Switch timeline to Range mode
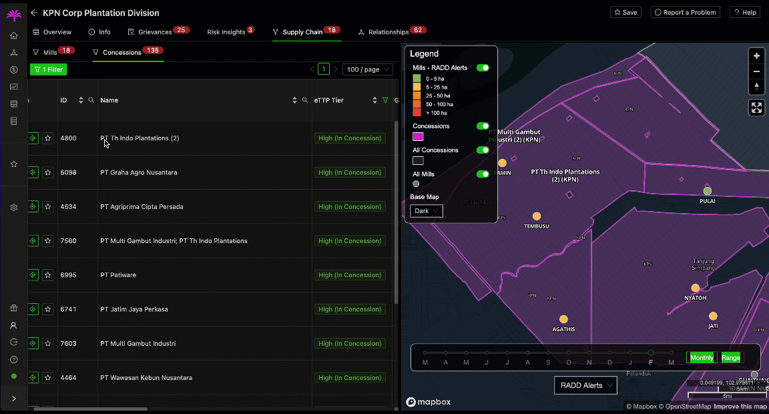Viewport: 769px width, 414px height. [x=730, y=358]
